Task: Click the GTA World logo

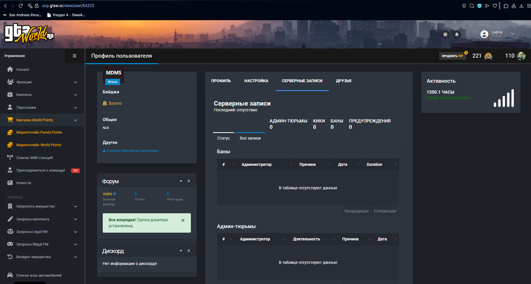Action: coord(29,33)
